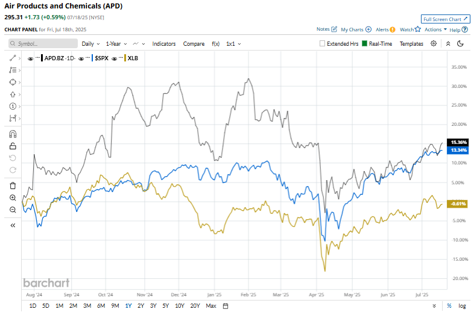This screenshot has width=471, height=315.
Task: Click the -0.61% XLB price label
Action: [458, 204]
